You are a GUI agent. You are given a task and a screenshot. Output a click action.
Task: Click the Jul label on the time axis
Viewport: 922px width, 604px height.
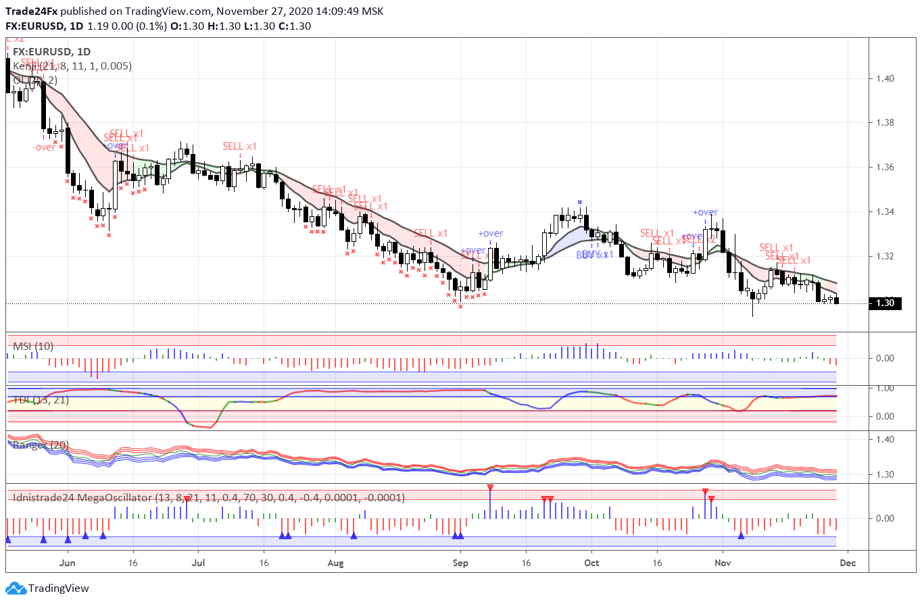tap(198, 562)
